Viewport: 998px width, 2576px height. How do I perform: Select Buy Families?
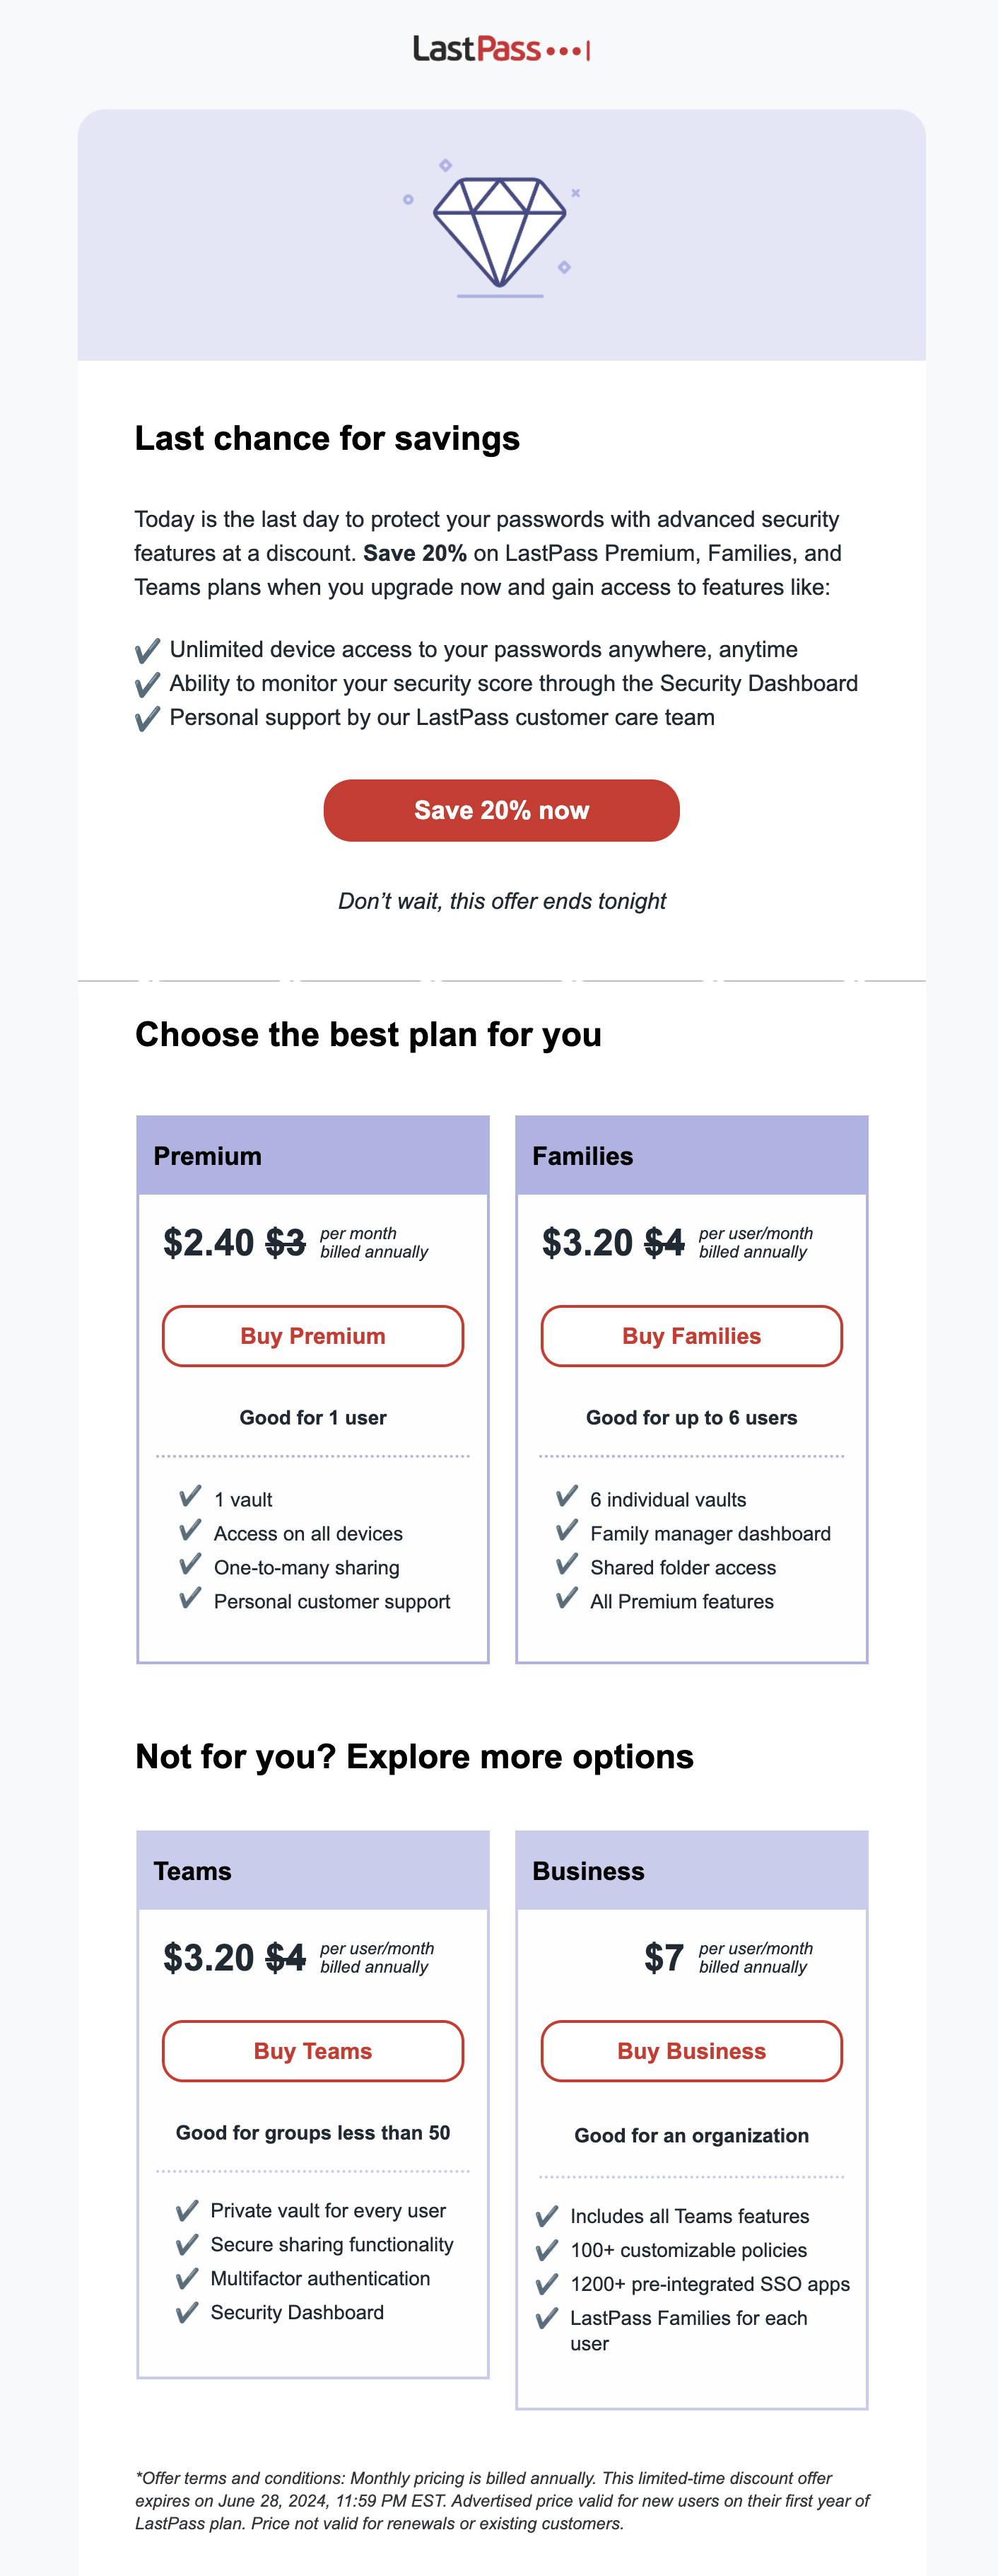coord(691,1336)
